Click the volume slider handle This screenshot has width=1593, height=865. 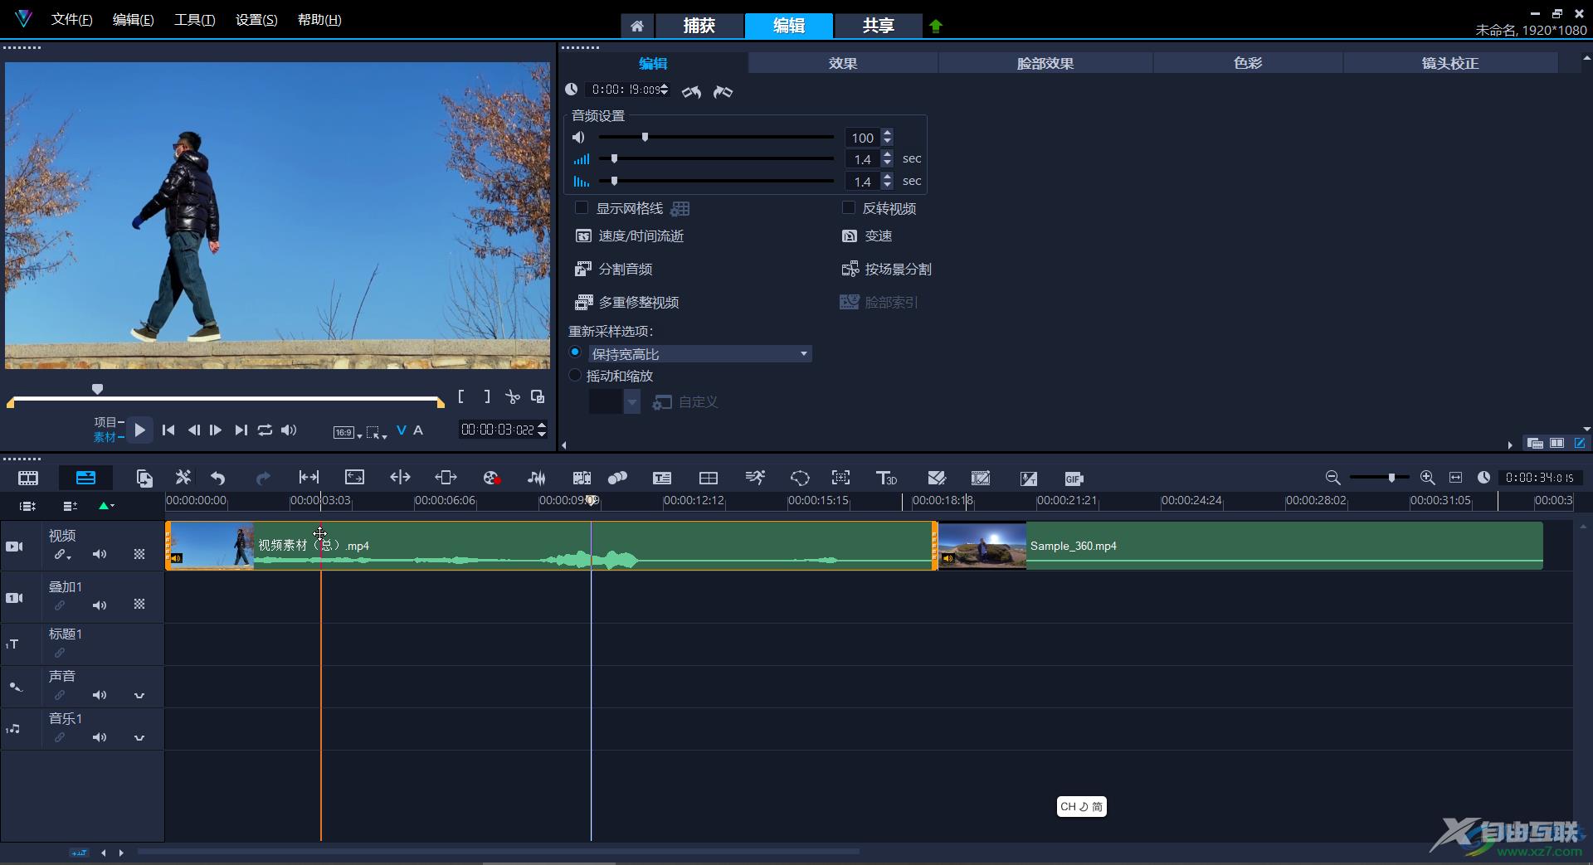645,137
